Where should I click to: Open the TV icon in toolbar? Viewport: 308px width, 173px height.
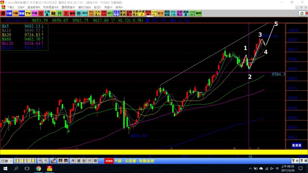coord(28,13)
